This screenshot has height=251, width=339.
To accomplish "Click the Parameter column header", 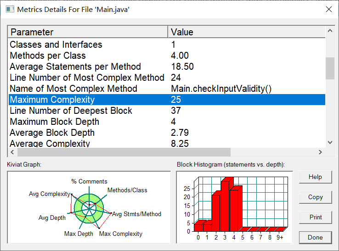I will click(88, 32).
